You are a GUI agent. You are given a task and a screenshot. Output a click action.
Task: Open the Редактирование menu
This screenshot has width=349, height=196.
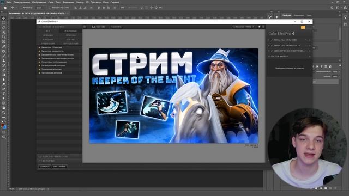pos(22,2)
